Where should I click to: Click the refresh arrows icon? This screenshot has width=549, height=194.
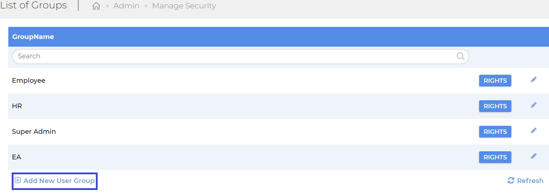(x=511, y=181)
